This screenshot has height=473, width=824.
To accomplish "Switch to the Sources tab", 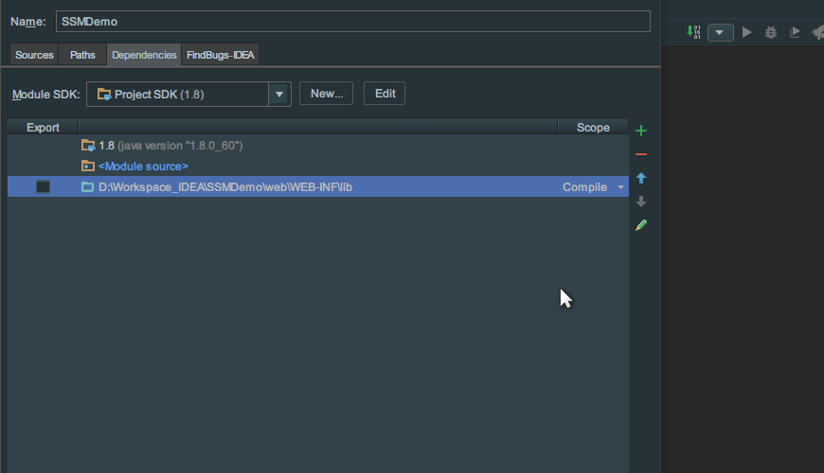I will pyautogui.click(x=34, y=55).
